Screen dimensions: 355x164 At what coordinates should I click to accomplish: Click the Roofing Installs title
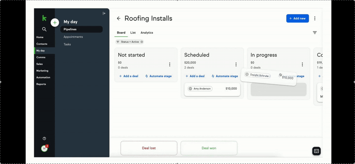(x=148, y=19)
